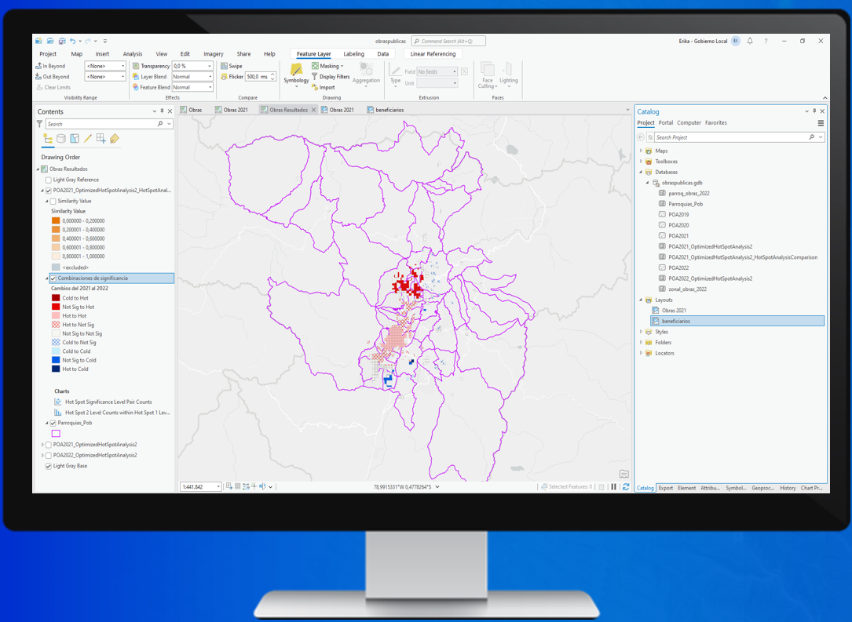Open the Symbology tool in the ribbon

[x=296, y=72]
